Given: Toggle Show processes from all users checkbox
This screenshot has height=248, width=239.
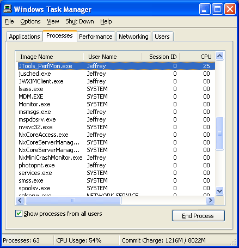Looking at the screenshot, I should click(x=19, y=214).
